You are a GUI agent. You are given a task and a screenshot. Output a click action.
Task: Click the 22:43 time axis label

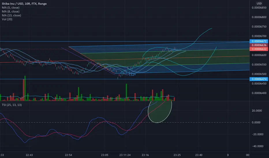click(29, 155)
